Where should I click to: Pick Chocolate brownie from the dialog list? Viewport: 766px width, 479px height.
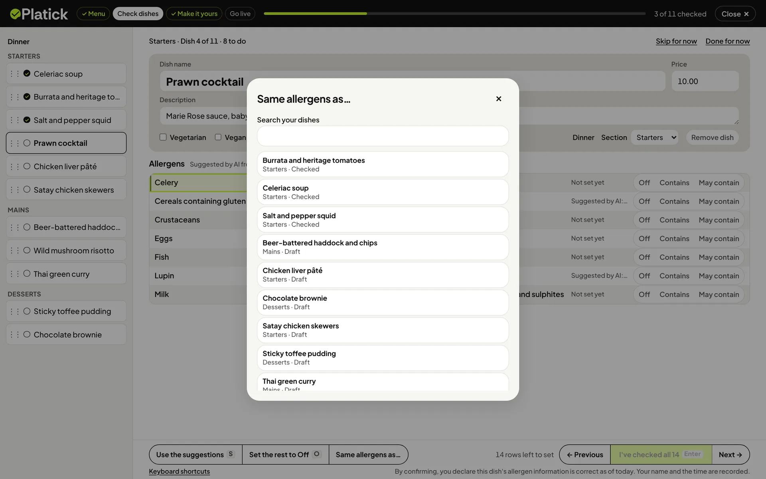pos(383,303)
